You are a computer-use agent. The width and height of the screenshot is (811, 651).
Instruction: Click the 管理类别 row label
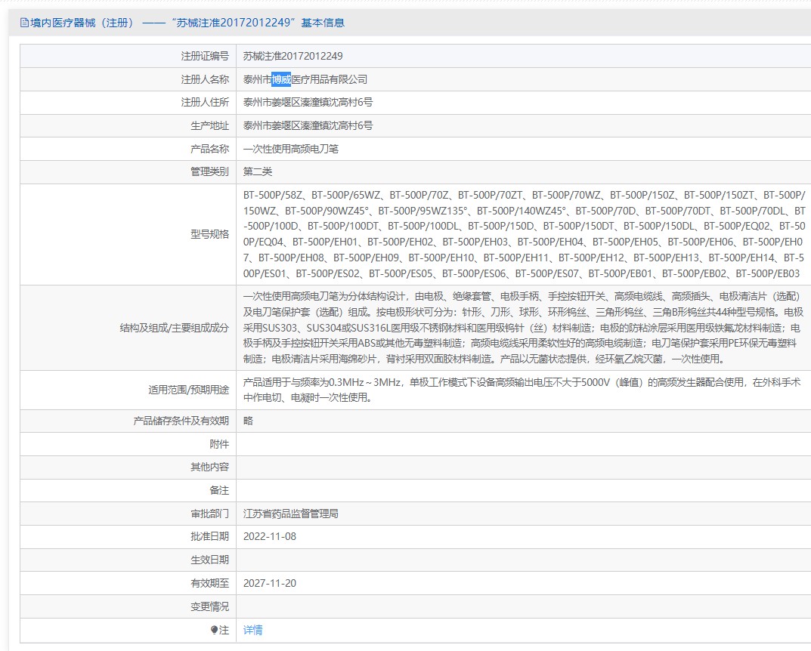coord(209,171)
